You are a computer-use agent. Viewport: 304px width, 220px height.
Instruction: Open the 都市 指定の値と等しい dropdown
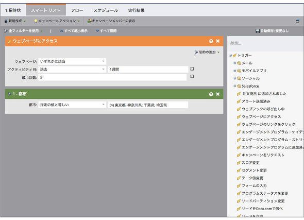[72, 105]
